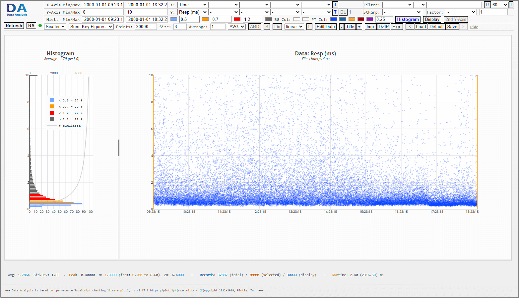
Task: Enable log scale with the L icon
Action: [309, 27]
